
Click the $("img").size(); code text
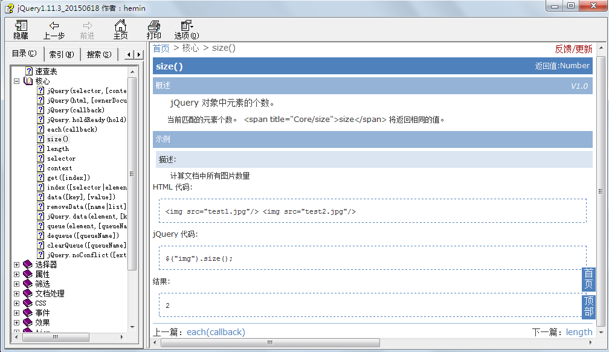click(x=199, y=258)
